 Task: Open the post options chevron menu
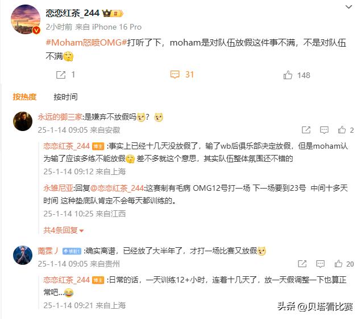(349, 7)
